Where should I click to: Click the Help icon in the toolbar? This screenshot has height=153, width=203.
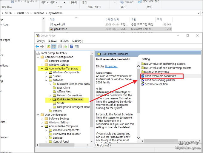point(72,47)
